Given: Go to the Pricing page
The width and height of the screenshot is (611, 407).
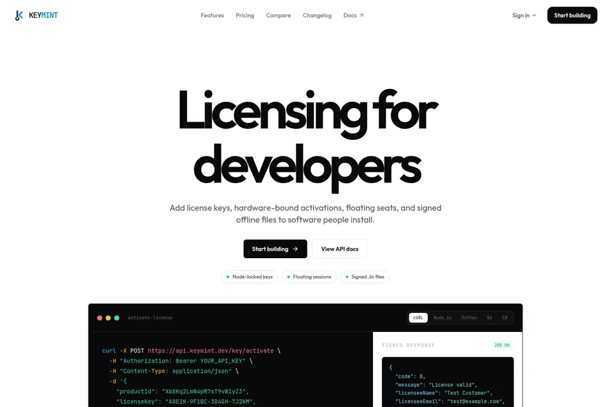Looking at the screenshot, I should 244,15.
